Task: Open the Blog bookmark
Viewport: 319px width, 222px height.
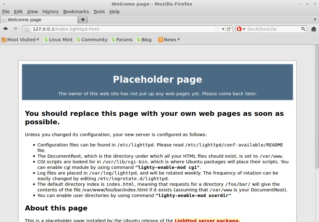Action: [x=144, y=40]
